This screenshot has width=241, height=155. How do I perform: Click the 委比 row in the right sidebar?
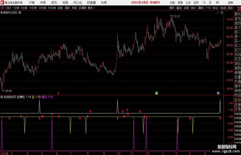click(x=238, y=14)
